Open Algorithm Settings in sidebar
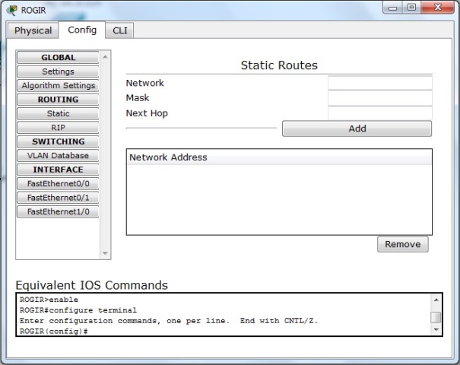The height and width of the screenshot is (365, 460). [58, 86]
